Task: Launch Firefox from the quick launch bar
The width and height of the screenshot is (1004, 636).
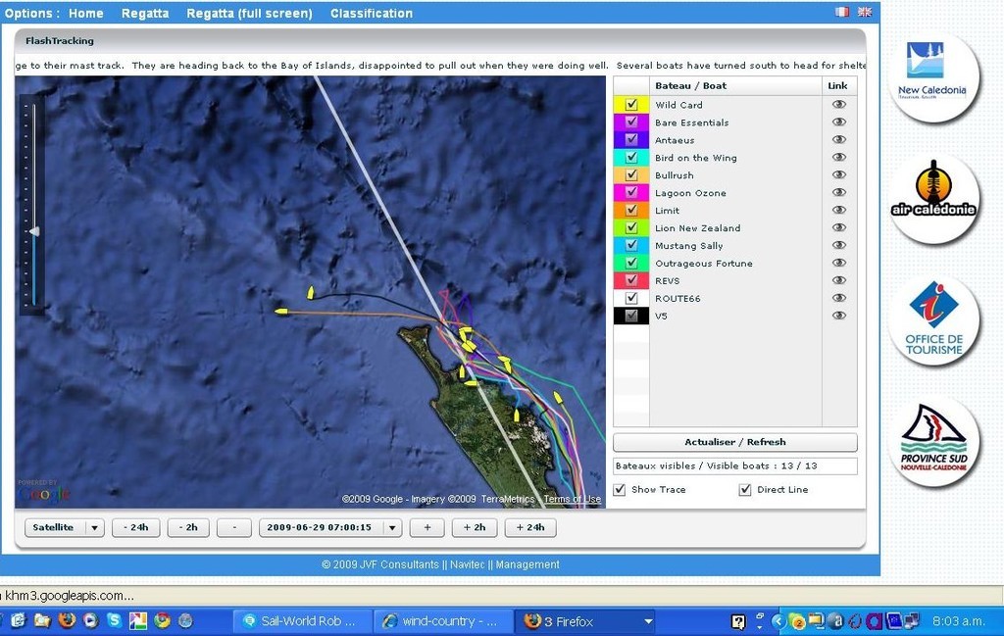Action: coord(67,620)
